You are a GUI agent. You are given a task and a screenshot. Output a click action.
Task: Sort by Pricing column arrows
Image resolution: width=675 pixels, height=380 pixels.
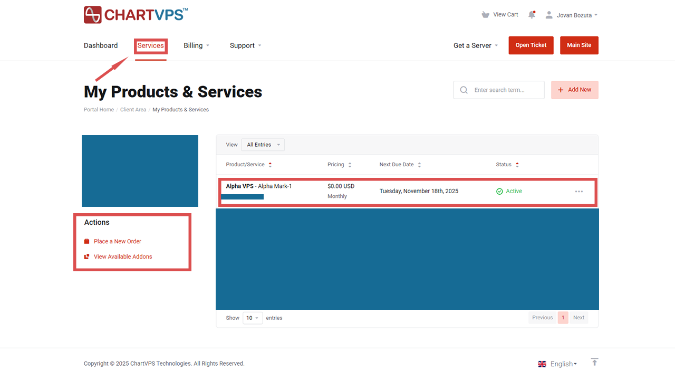click(350, 165)
